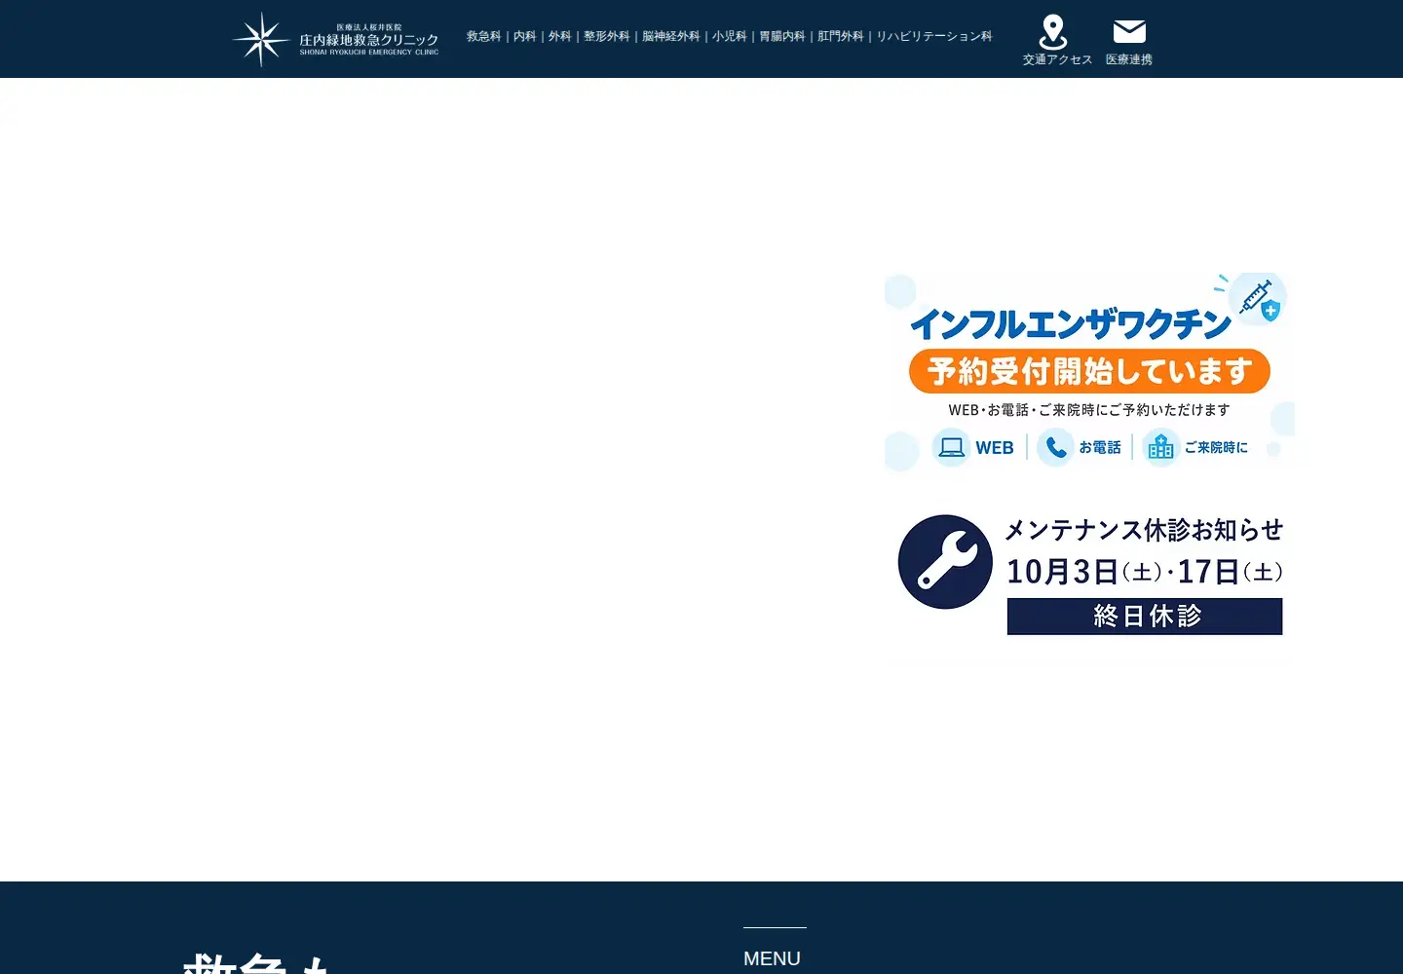Screen dimensions: 1403x974
Task: Select 肛門外科 in the navigation
Action: (841, 36)
